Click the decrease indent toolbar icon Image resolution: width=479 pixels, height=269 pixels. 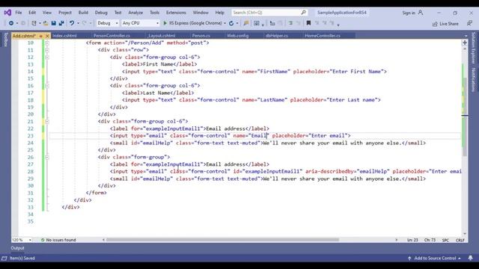272,23
